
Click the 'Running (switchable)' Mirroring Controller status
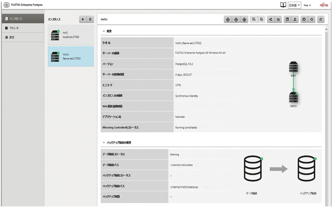pos(186,128)
